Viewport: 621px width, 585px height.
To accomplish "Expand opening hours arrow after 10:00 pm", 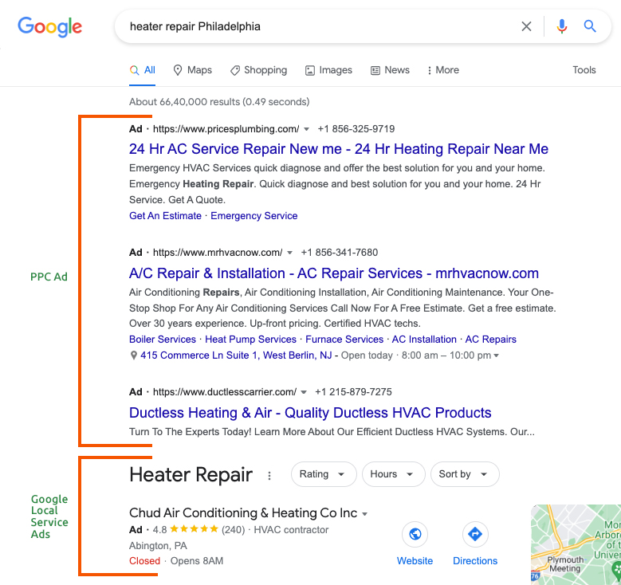I will click(x=497, y=355).
